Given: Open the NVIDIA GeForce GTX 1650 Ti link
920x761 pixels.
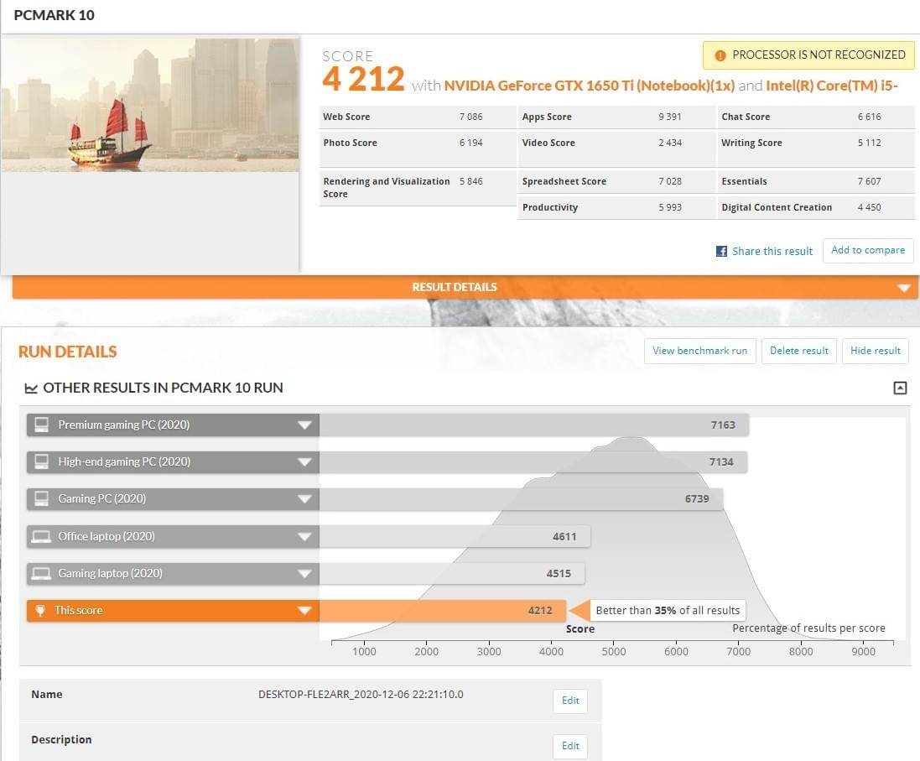Looking at the screenshot, I should (589, 86).
